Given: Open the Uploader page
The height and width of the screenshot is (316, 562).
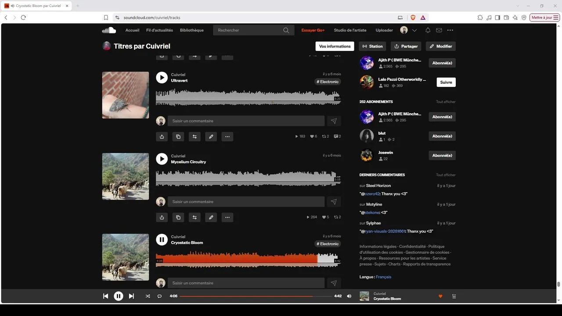Looking at the screenshot, I should 384,30.
